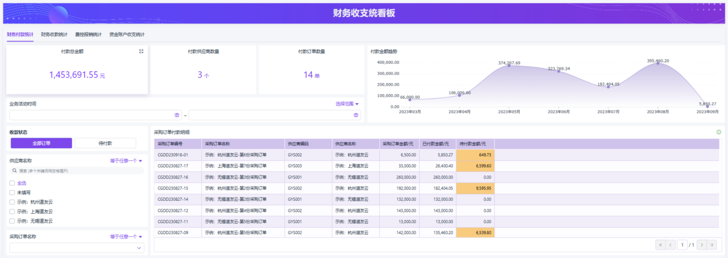Go to next page of the table
This screenshot has width=728, height=258.
click(701, 245)
